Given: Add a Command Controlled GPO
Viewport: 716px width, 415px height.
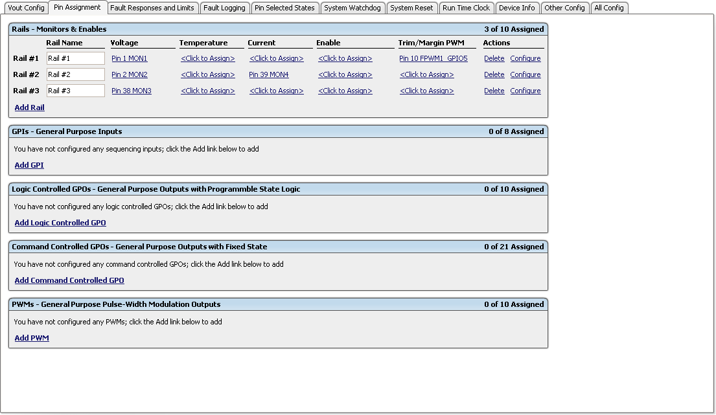Looking at the screenshot, I should (x=69, y=280).
